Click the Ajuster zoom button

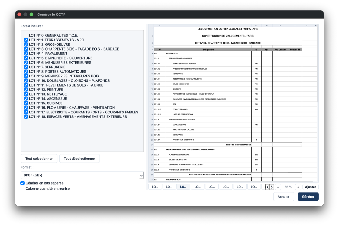311,187
